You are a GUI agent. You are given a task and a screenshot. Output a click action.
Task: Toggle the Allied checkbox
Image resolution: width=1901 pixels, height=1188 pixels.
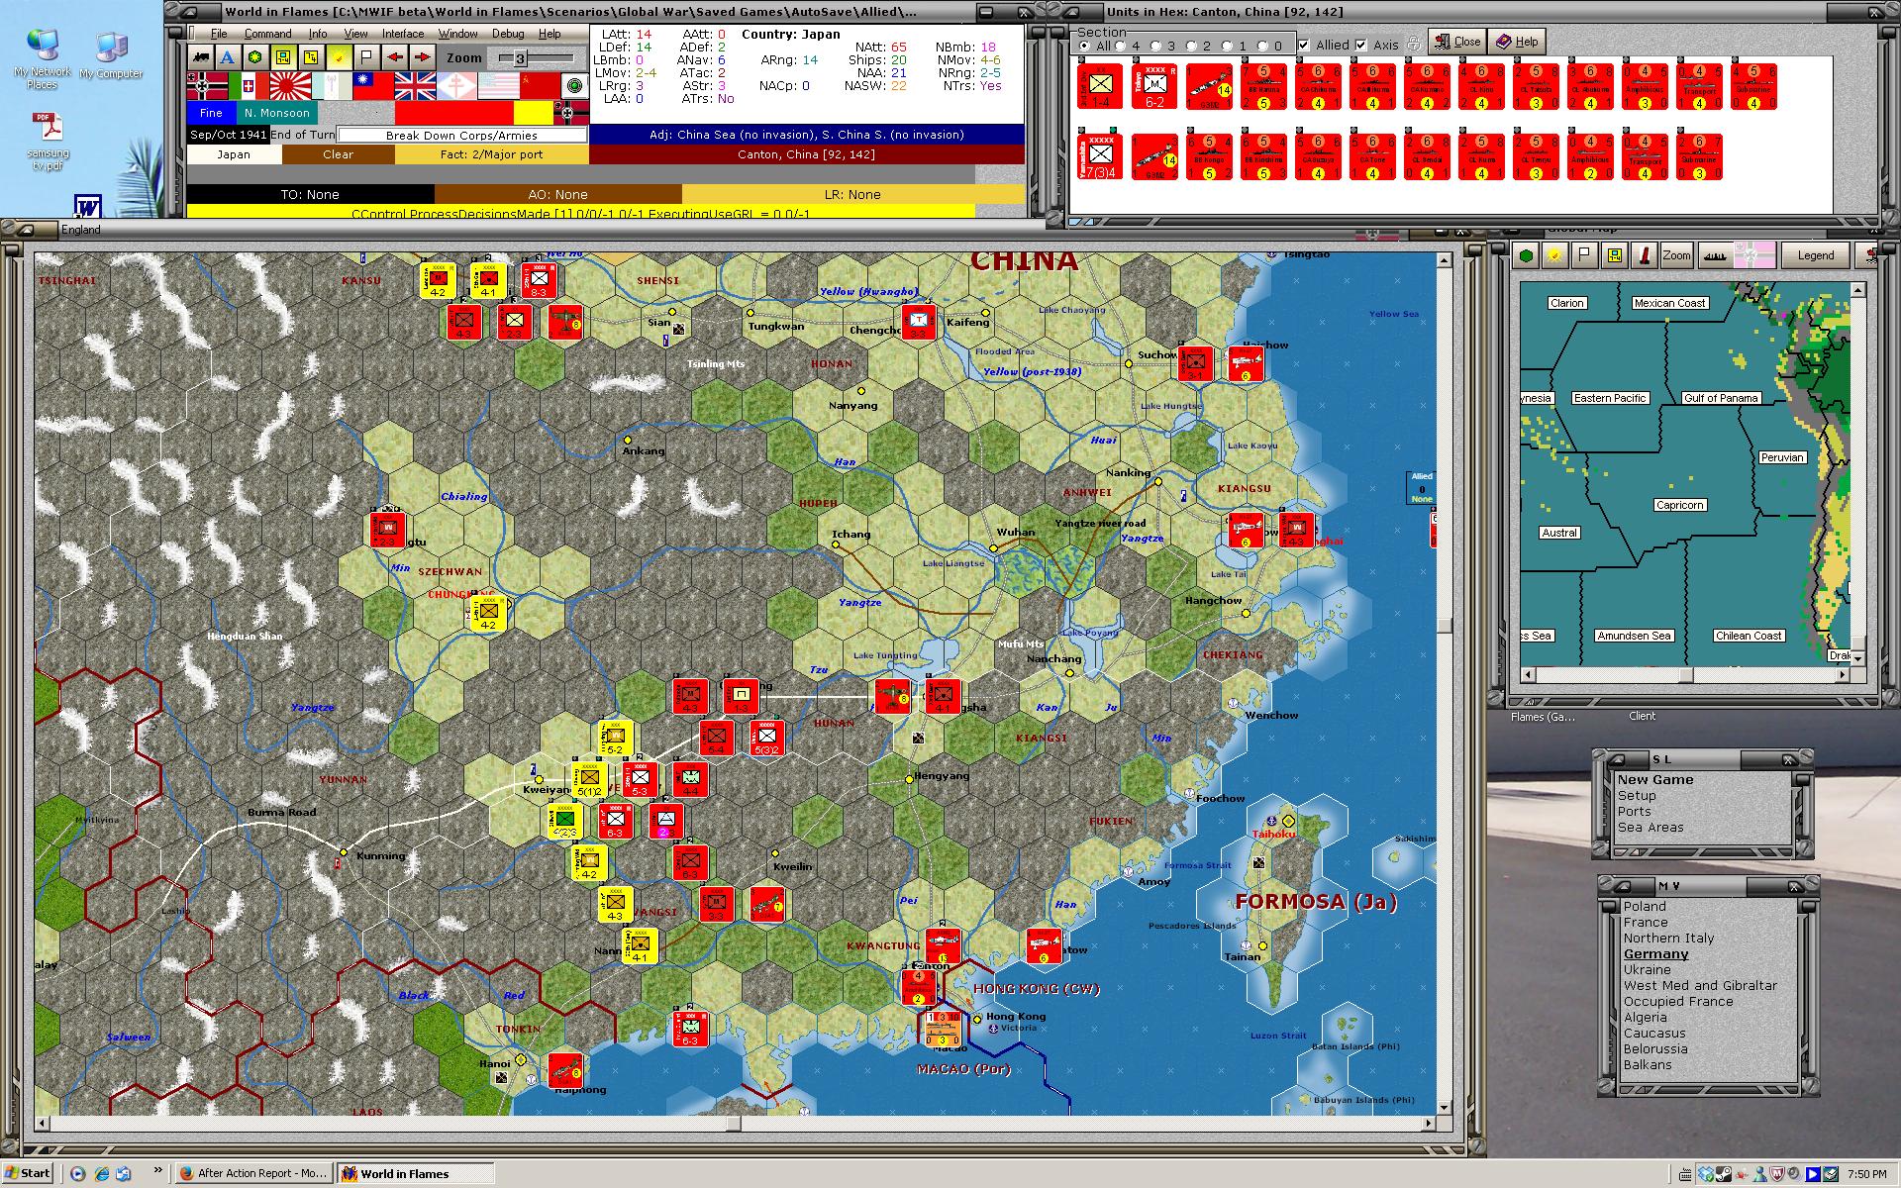coord(1304,45)
